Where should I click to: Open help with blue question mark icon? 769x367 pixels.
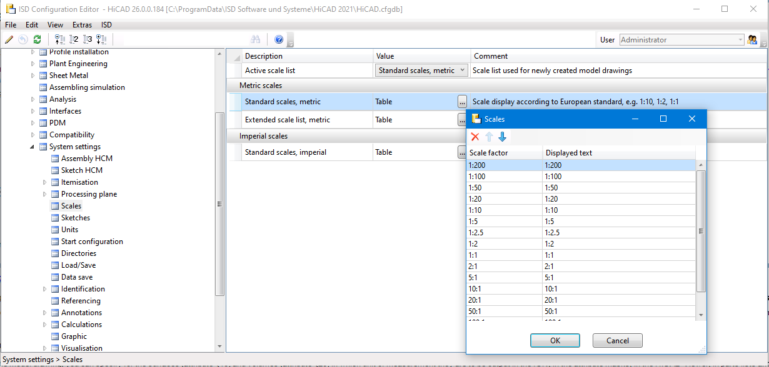279,39
